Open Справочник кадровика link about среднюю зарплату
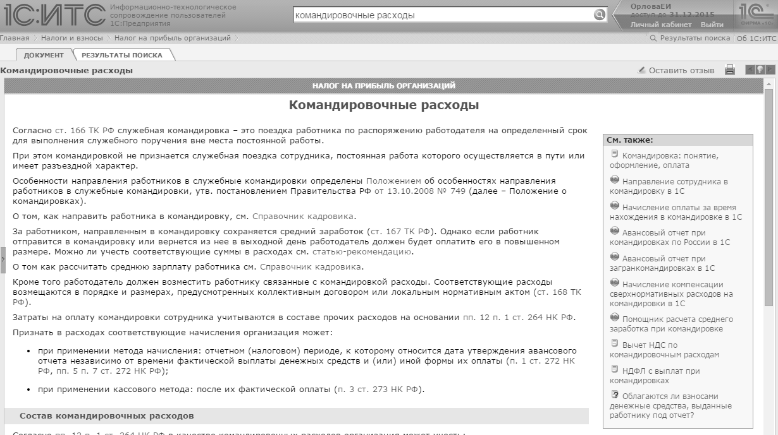 pos(311,267)
